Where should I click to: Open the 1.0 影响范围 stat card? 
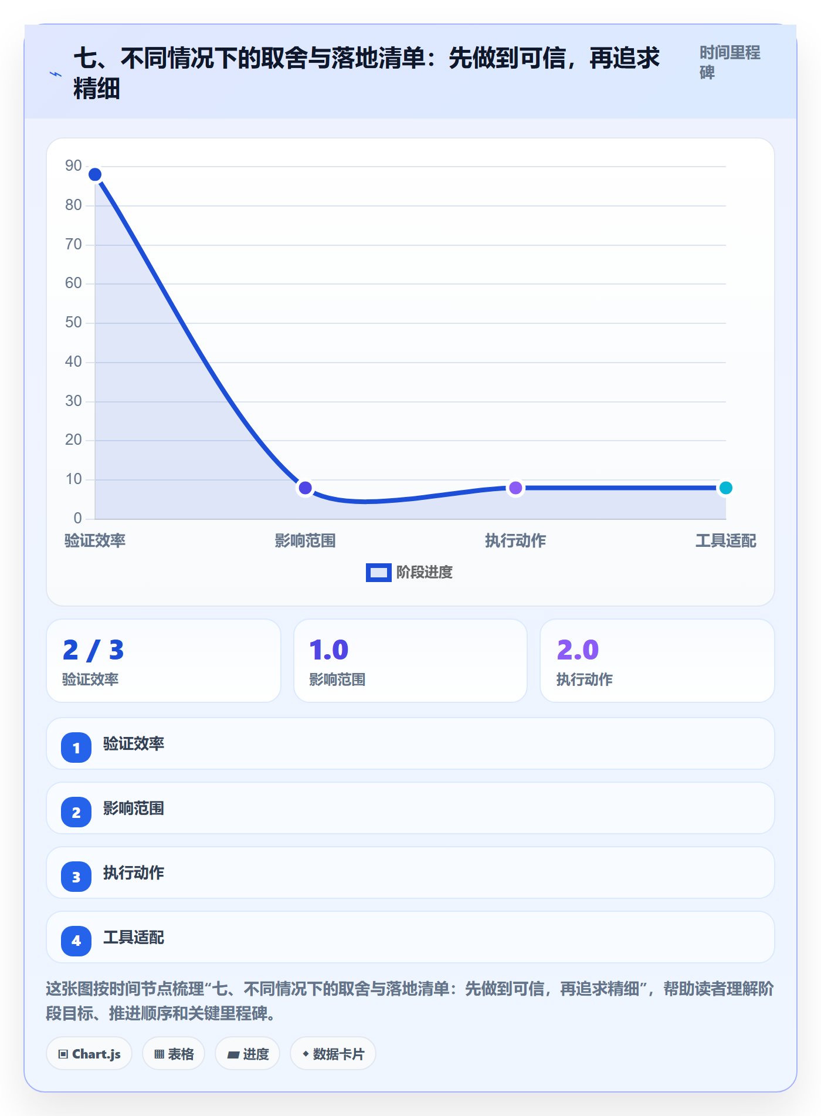410,661
